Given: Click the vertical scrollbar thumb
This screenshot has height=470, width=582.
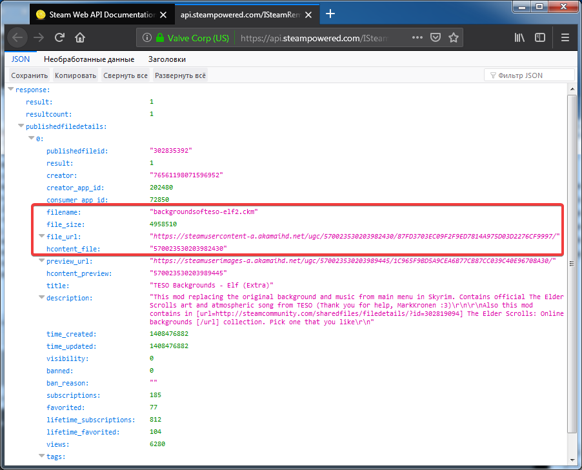Looking at the screenshot, I should 572,264.
